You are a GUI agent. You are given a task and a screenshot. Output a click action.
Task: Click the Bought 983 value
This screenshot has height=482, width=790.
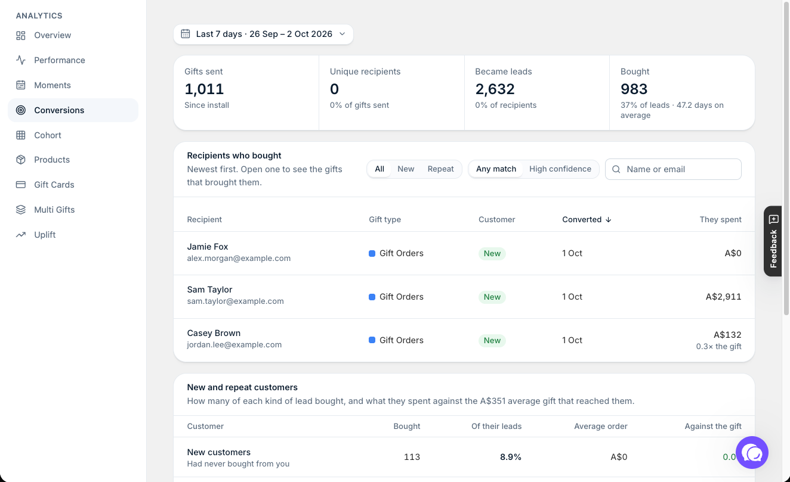tap(634, 89)
